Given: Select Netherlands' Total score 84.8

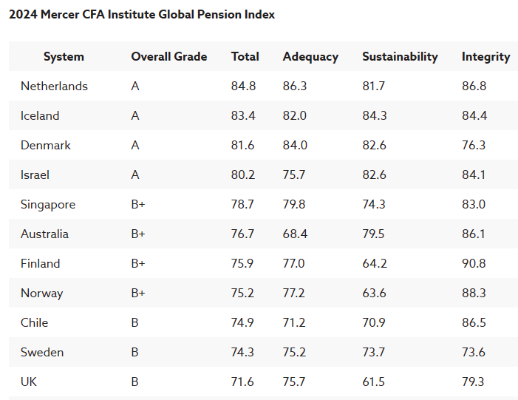Looking at the screenshot, I should click(x=243, y=87).
